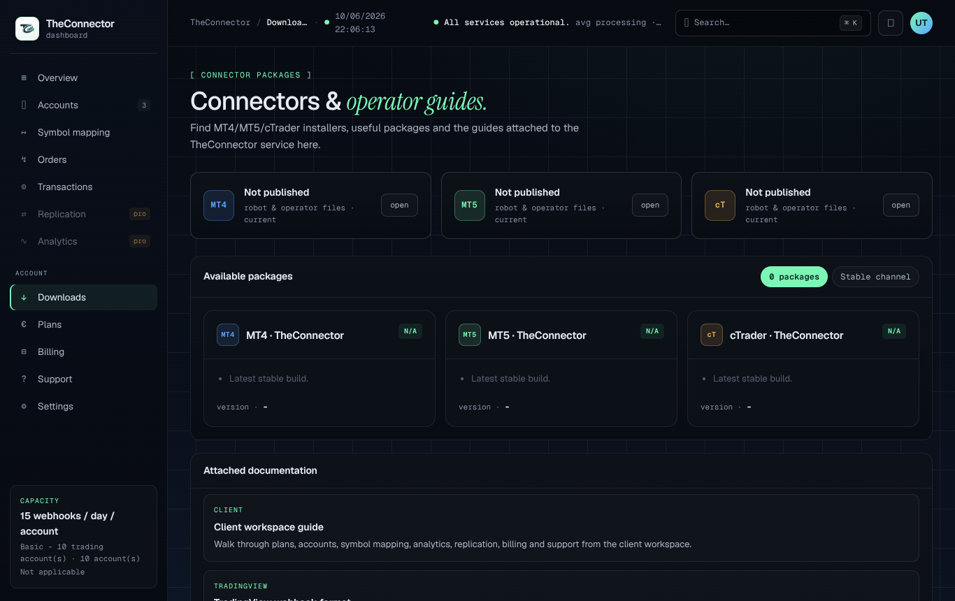Select Downloads in the sidebar
Image resolution: width=955 pixels, height=601 pixels.
point(83,297)
